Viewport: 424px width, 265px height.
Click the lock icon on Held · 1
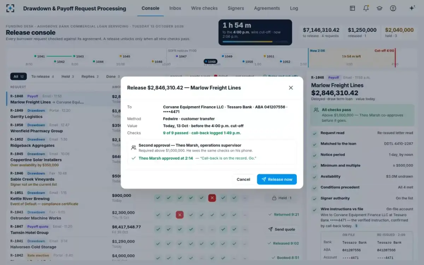[274, 198]
